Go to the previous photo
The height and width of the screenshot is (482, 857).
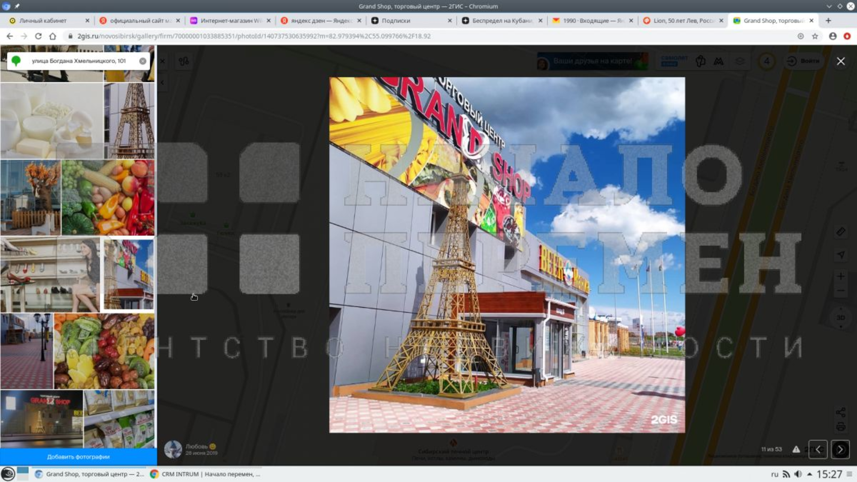coord(818,449)
